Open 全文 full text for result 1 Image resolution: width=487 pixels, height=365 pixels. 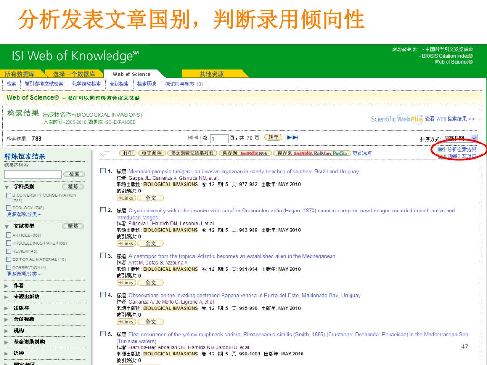pos(150,198)
